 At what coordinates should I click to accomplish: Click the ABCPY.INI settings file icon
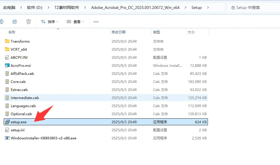(7, 57)
